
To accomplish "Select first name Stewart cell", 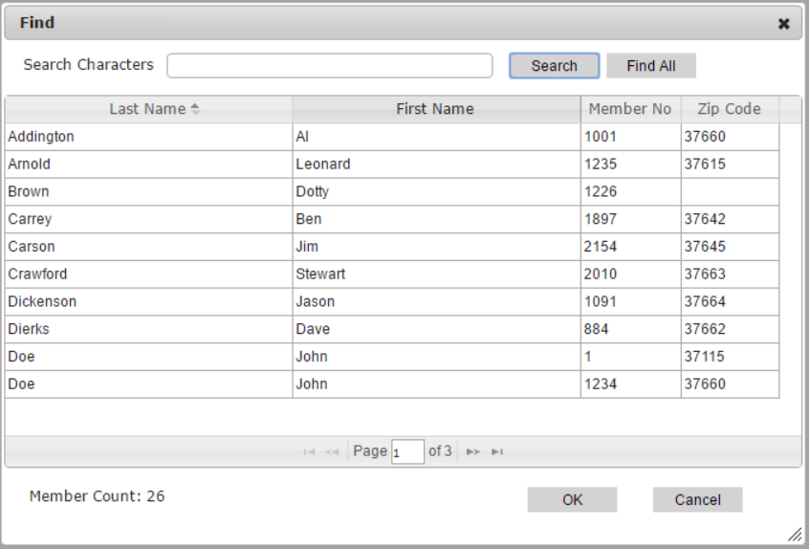I will coord(436,274).
